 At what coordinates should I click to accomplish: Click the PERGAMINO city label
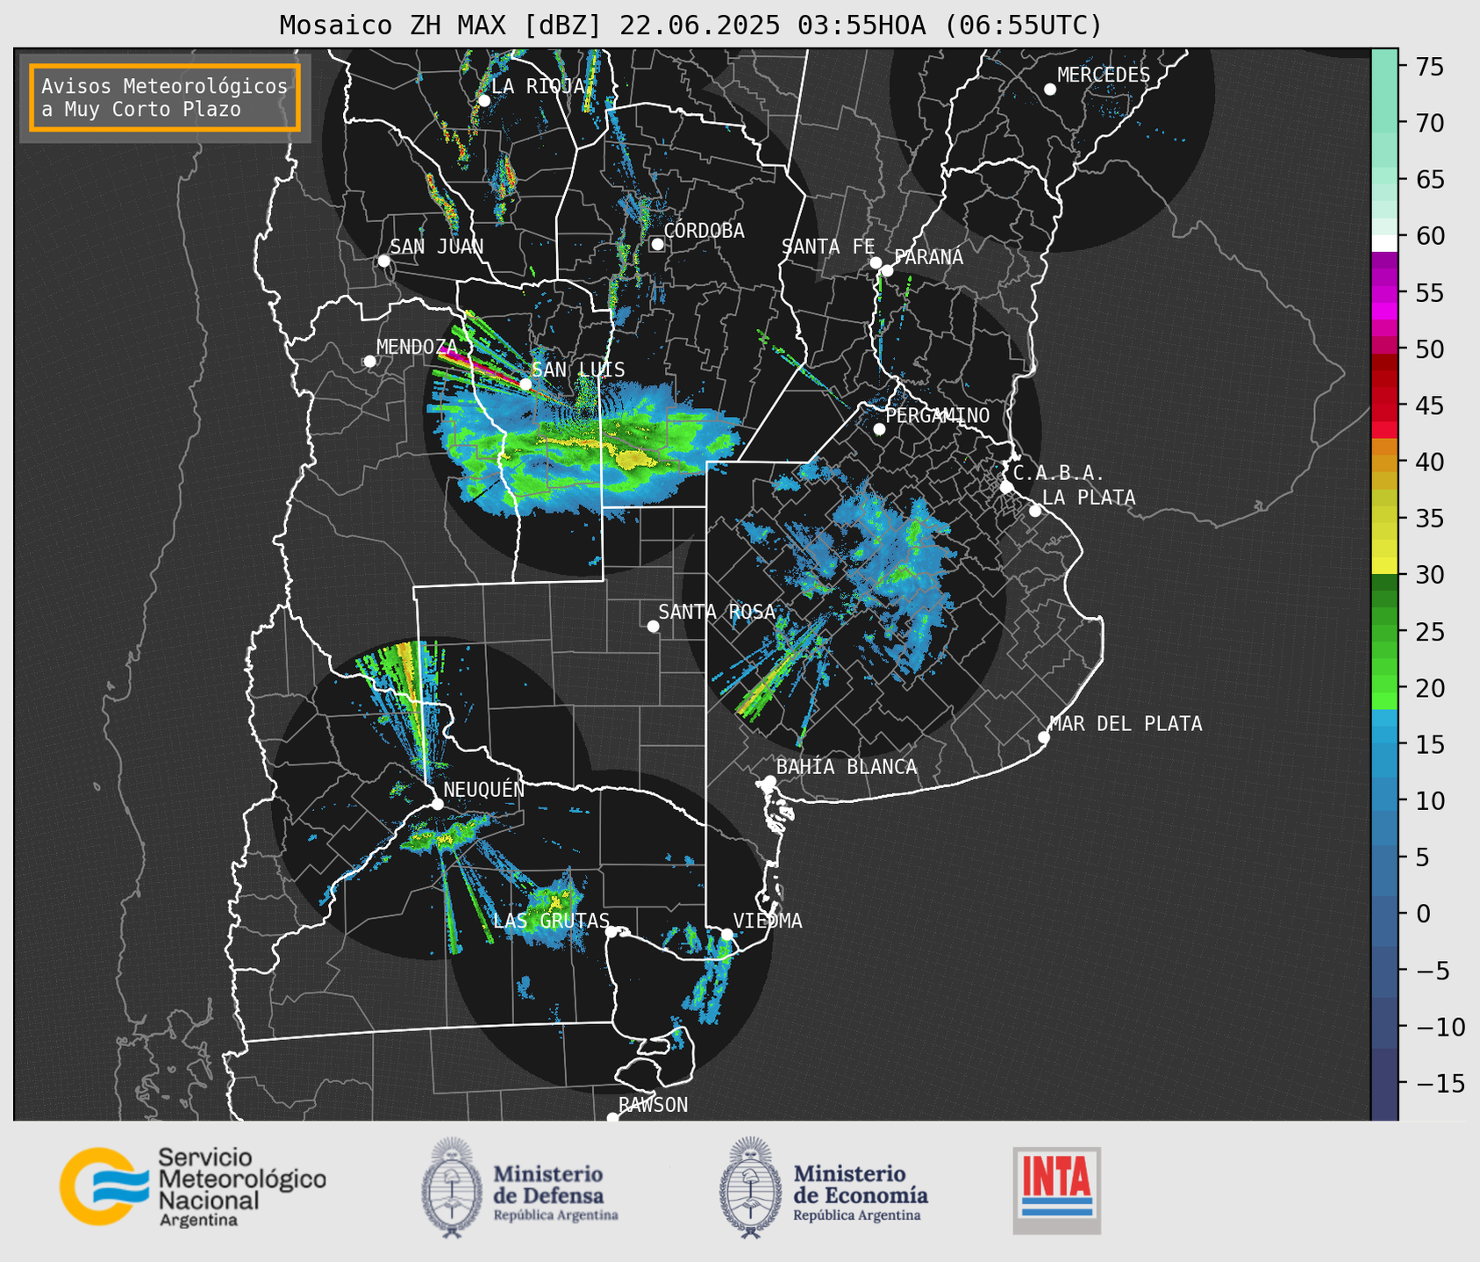[938, 416]
